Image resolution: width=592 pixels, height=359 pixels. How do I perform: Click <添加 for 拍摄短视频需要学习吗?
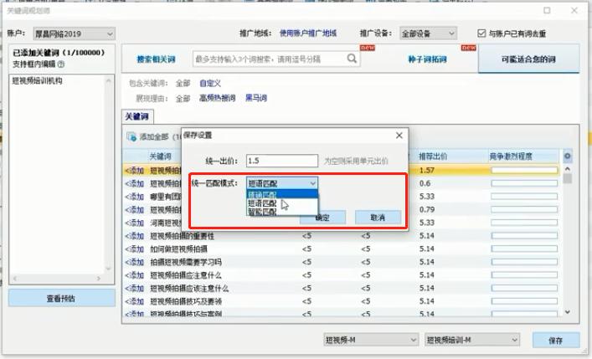pos(135,262)
